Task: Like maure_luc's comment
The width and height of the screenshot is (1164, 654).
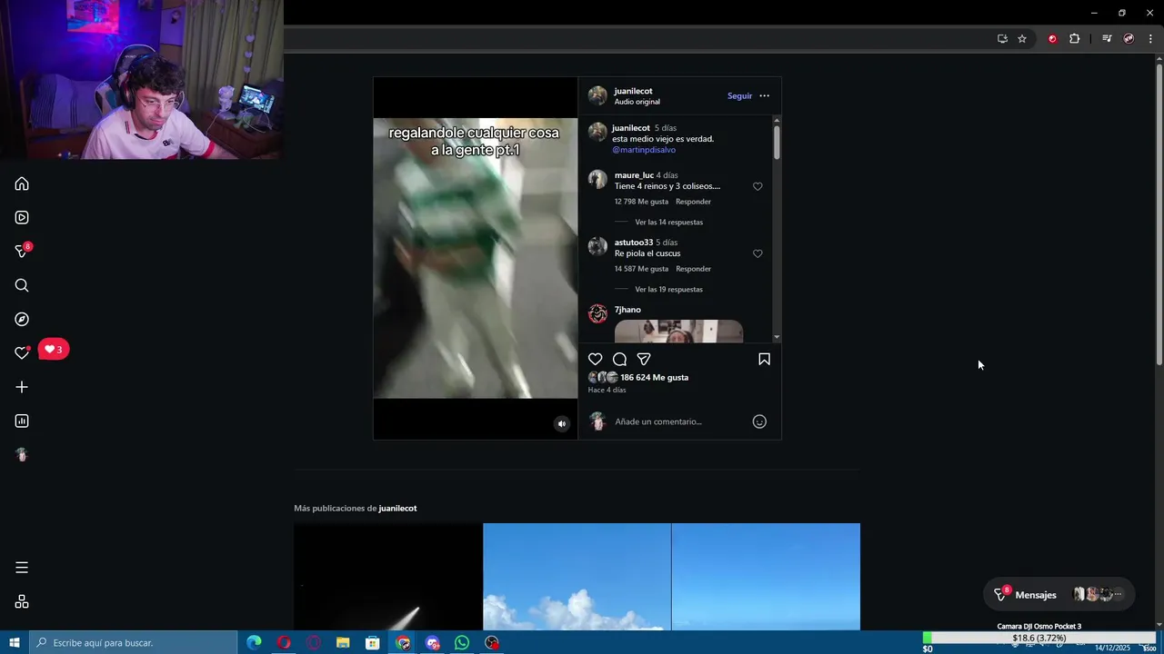Action: [x=758, y=186]
